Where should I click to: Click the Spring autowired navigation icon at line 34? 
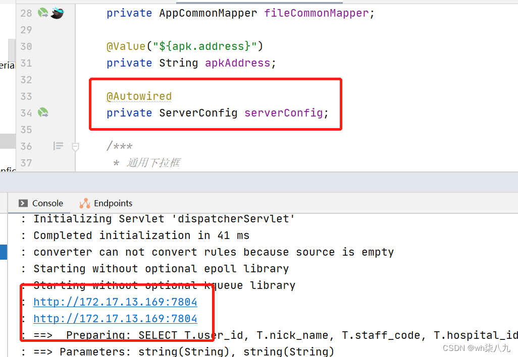click(x=42, y=113)
